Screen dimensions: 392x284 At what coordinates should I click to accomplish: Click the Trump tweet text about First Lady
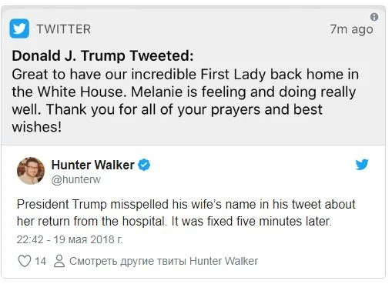[185, 100]
